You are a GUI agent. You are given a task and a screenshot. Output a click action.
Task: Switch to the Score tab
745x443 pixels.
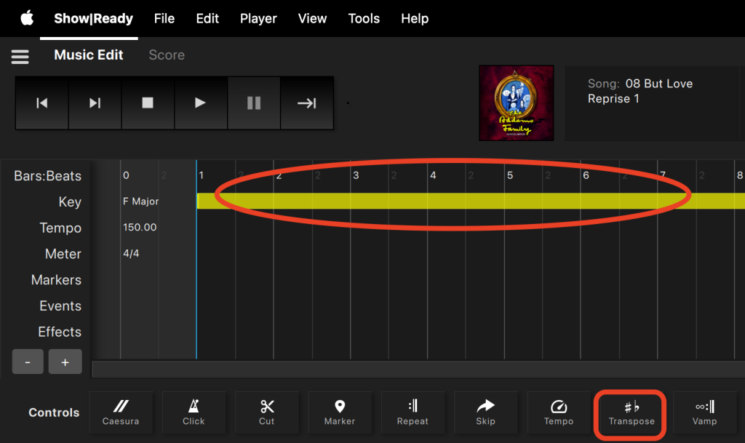(167, 55)
